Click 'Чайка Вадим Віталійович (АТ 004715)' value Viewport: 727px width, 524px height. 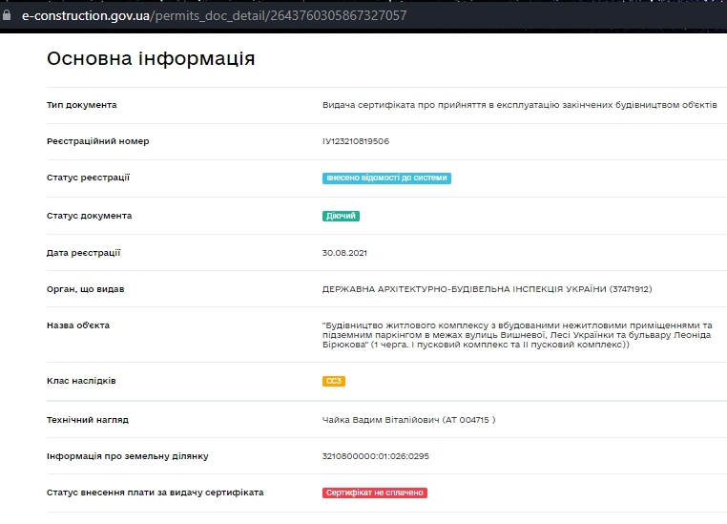pyautogui.click(x=408, y=420)
